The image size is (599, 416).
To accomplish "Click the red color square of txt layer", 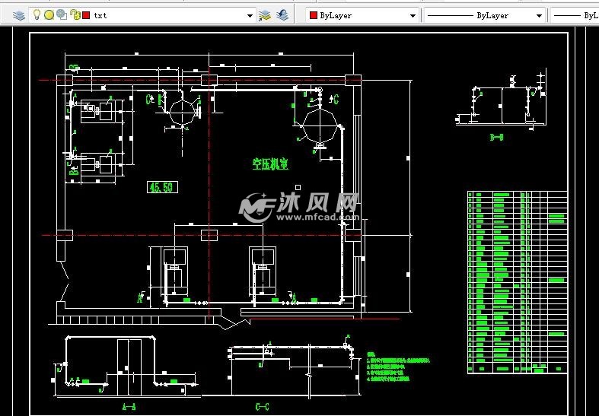I will [x=86, y=15].
